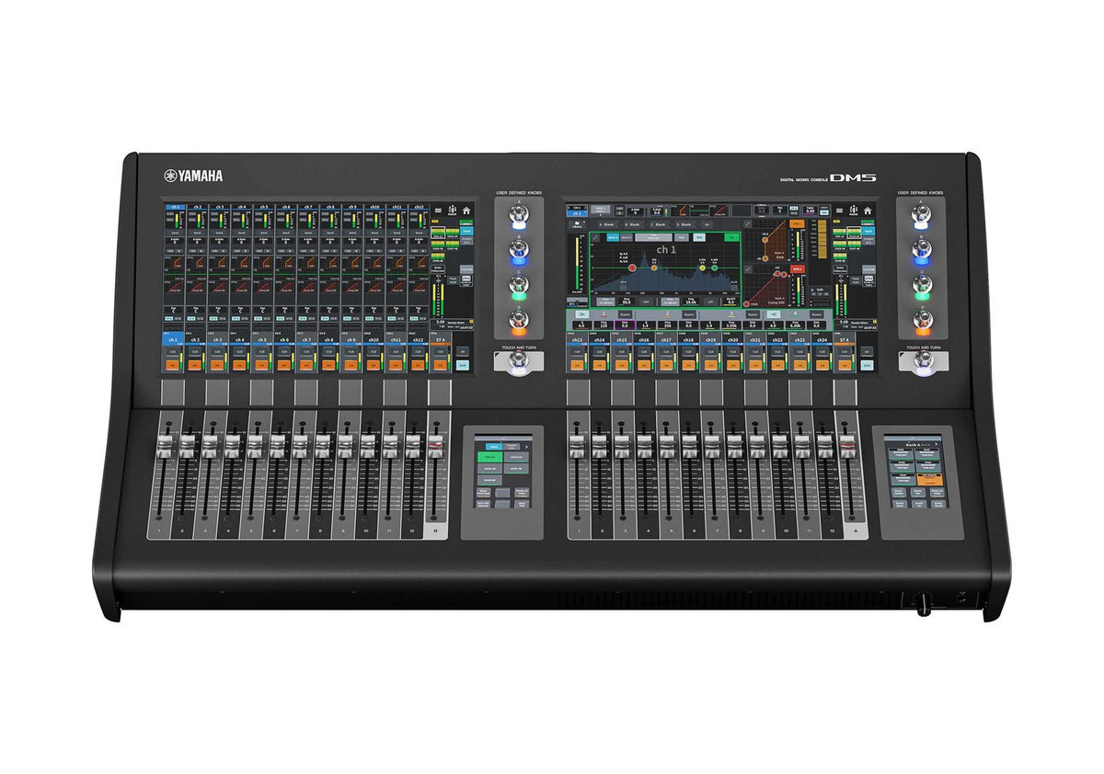Viewport: 1104px width, 774px height.
Task: Tap the Home icon on right touchscreen
Action: (x=868, y=211)
